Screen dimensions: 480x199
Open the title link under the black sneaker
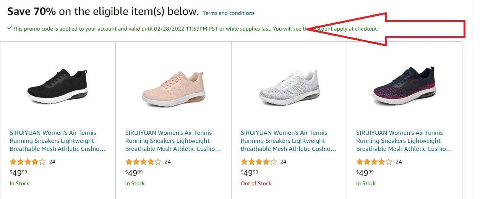click(x=57, y=141)
